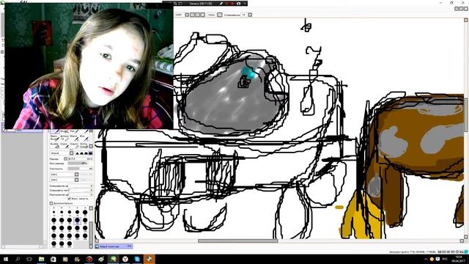Toggle the Дополнительно checkbox

51,203
